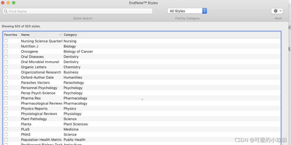Viewport: 291px width, 145px height.
Task: Click the Chemistry category cell
Action: (72, 67)
